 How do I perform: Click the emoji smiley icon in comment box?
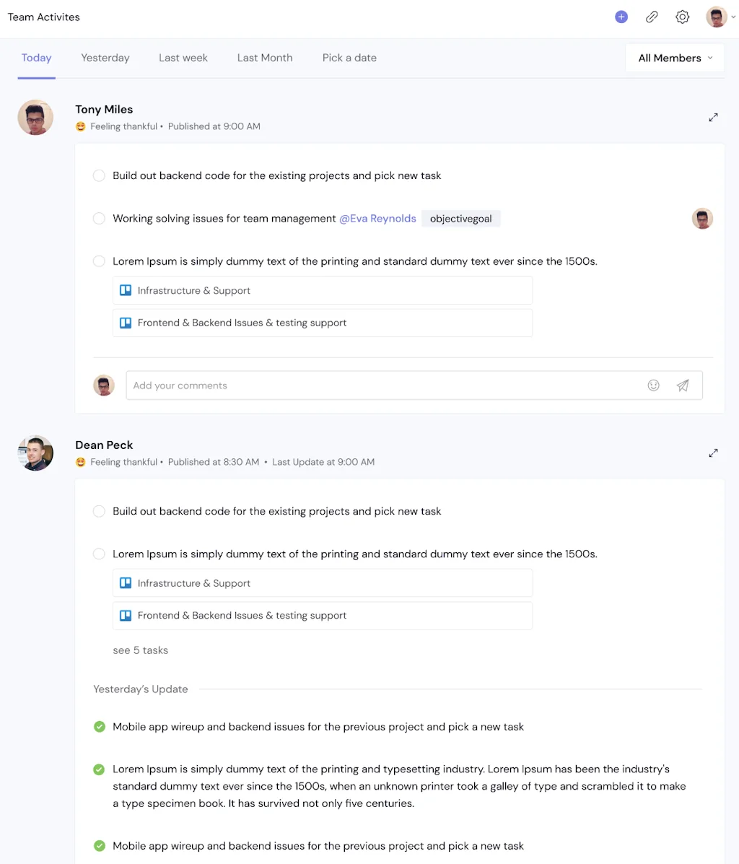pos(654,385)
